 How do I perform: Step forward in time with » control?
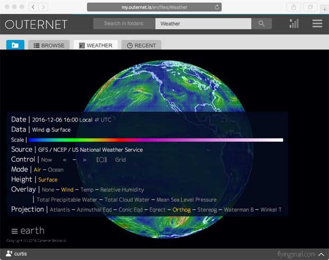pos(84,160)
